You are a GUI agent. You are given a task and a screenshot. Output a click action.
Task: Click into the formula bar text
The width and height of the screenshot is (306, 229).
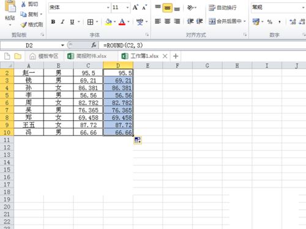[123, 45]
